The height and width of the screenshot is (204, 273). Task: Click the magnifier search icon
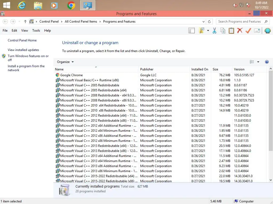266,22
